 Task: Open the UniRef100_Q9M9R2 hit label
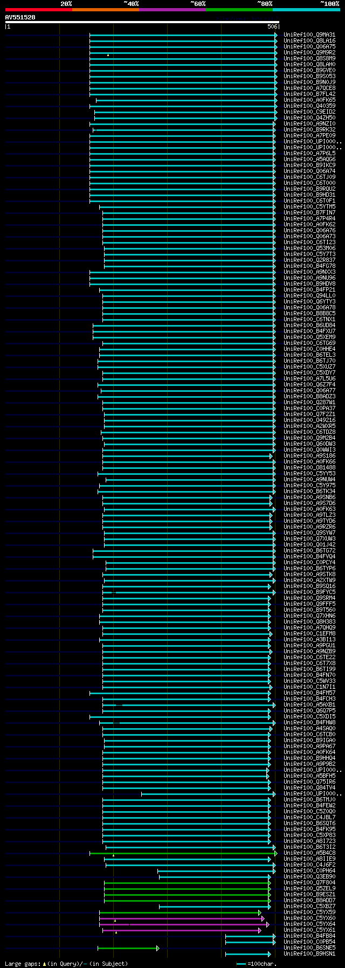pyautogui.click(x=309, y=53)
